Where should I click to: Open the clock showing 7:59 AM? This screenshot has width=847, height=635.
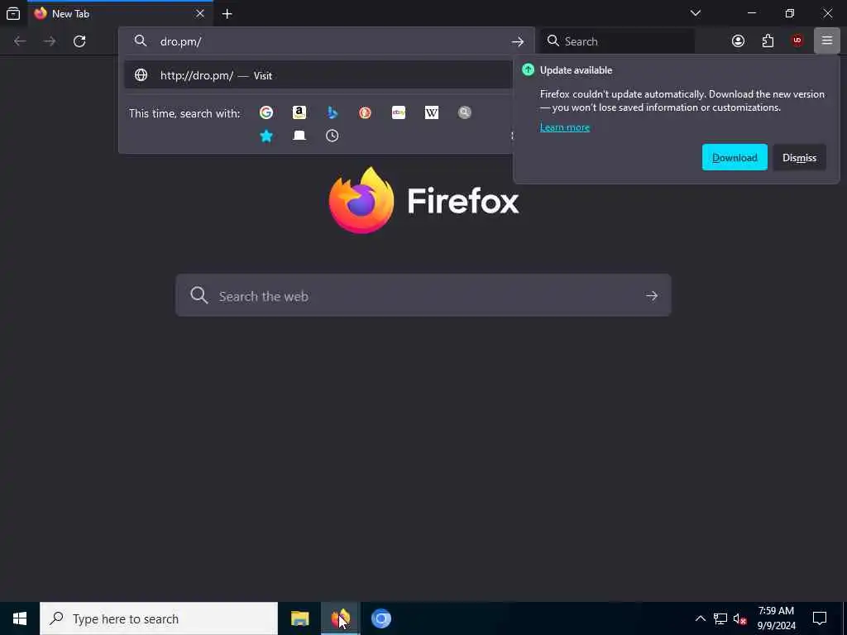coord(776,618)
